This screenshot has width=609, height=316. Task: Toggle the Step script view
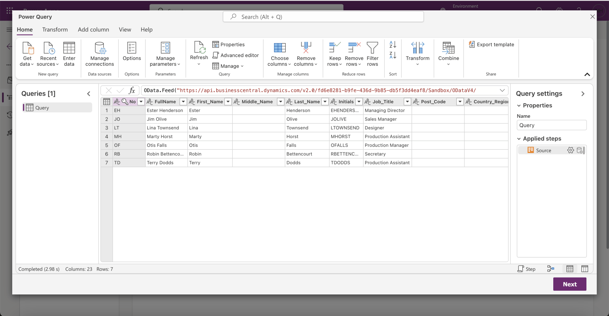point(526,269)
